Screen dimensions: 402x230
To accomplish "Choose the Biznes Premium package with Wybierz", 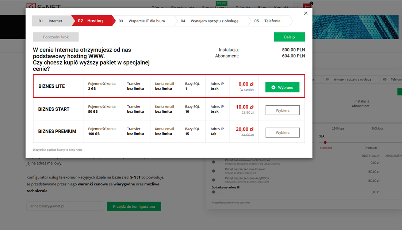I will click(283, 133).
